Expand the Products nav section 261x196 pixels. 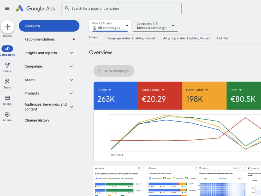[x=71, y=93]
